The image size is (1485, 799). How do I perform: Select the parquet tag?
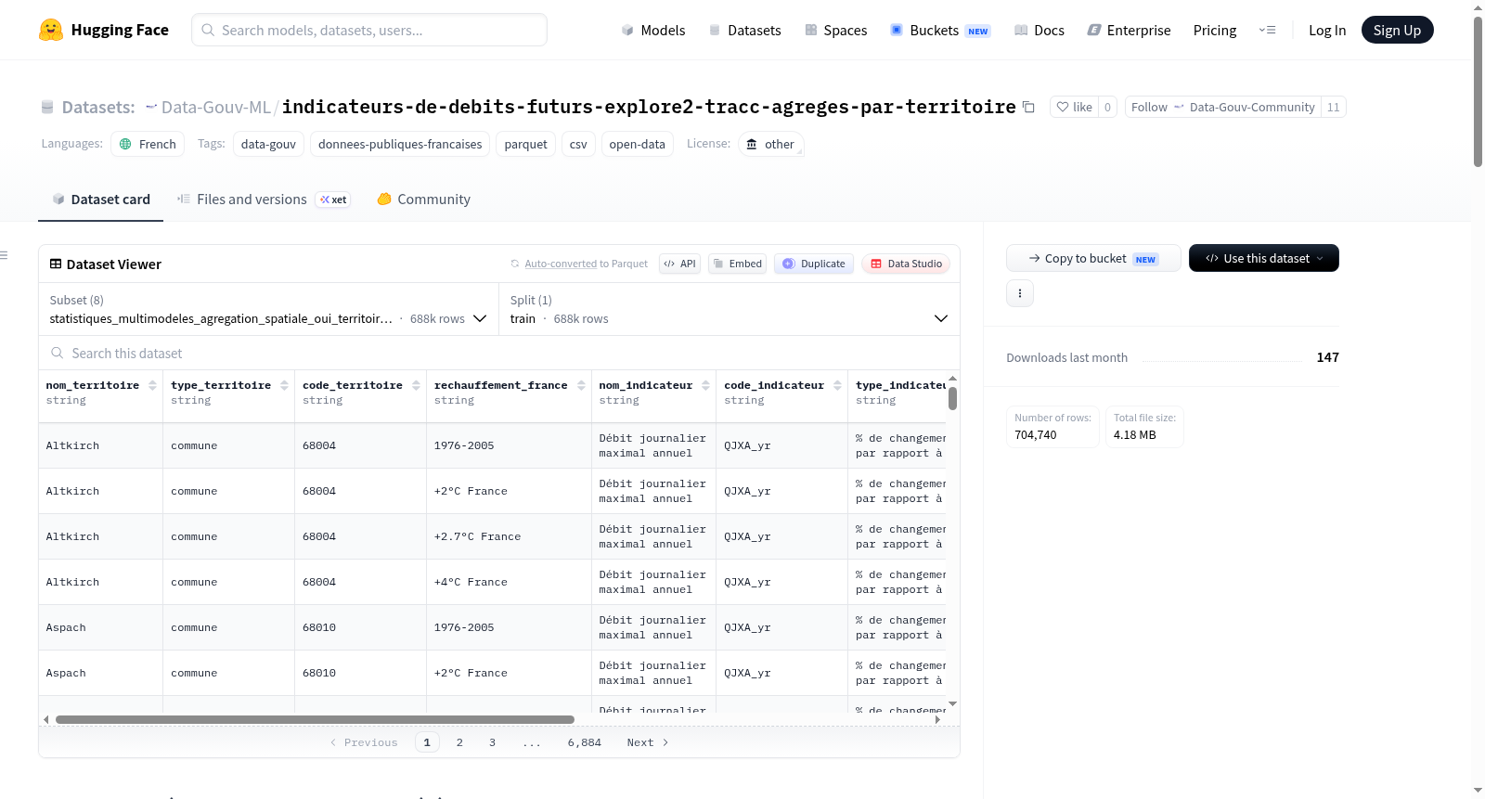(525, 144)
